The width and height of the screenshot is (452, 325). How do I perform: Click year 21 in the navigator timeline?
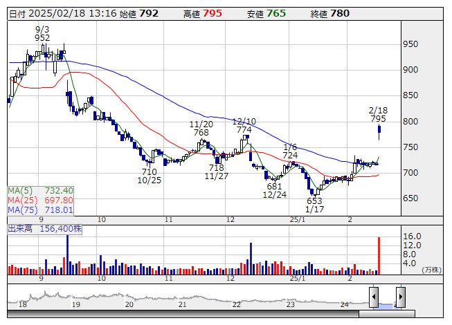pyautogui.click(x=183, y=304)
